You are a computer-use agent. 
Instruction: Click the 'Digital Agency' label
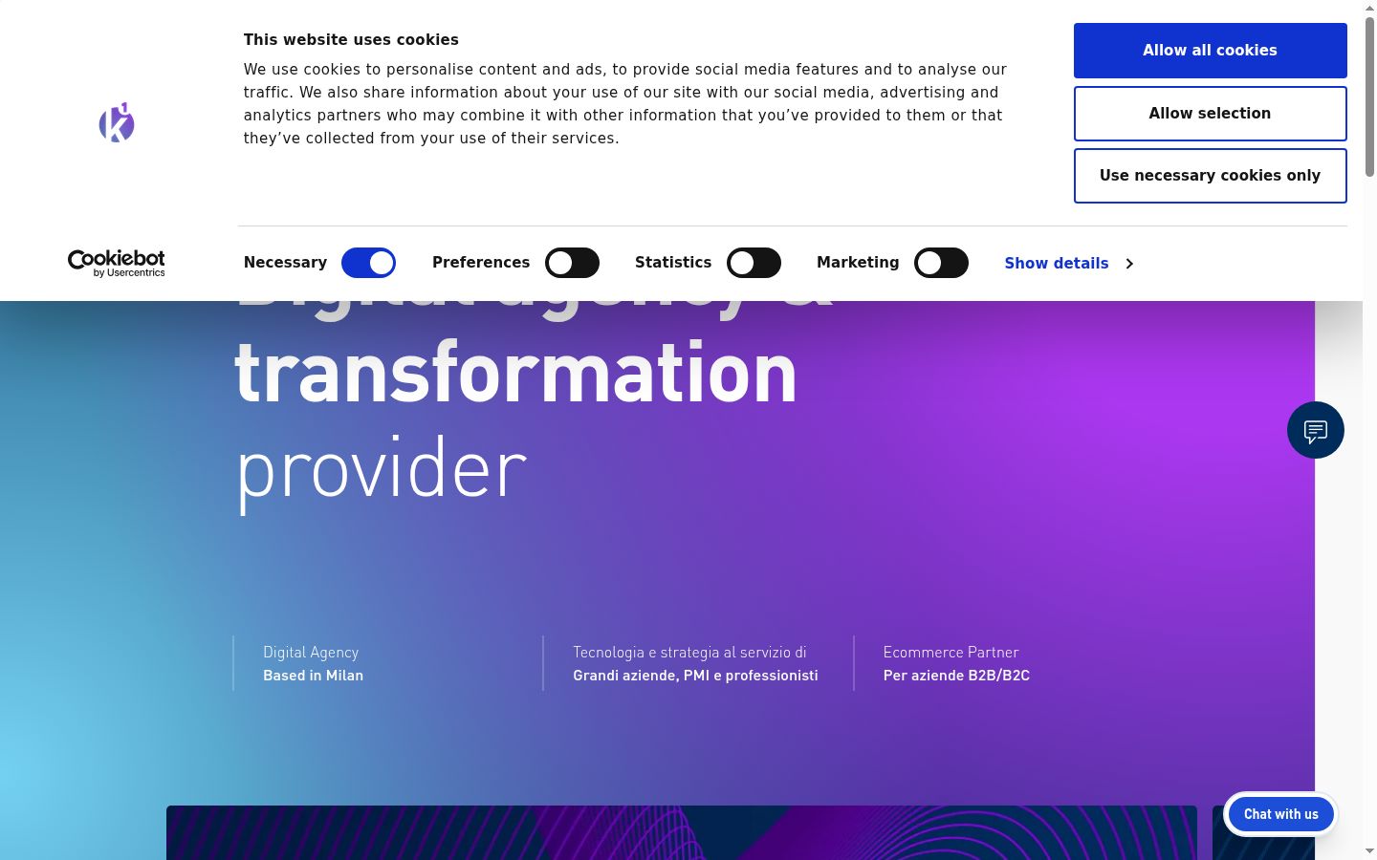311,653
